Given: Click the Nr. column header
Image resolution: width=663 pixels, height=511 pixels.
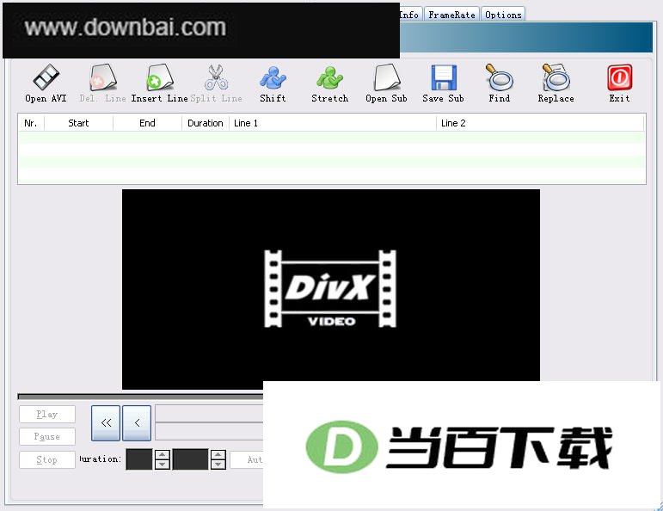Looking at the screenshot, I should click(x=31, y=123).
